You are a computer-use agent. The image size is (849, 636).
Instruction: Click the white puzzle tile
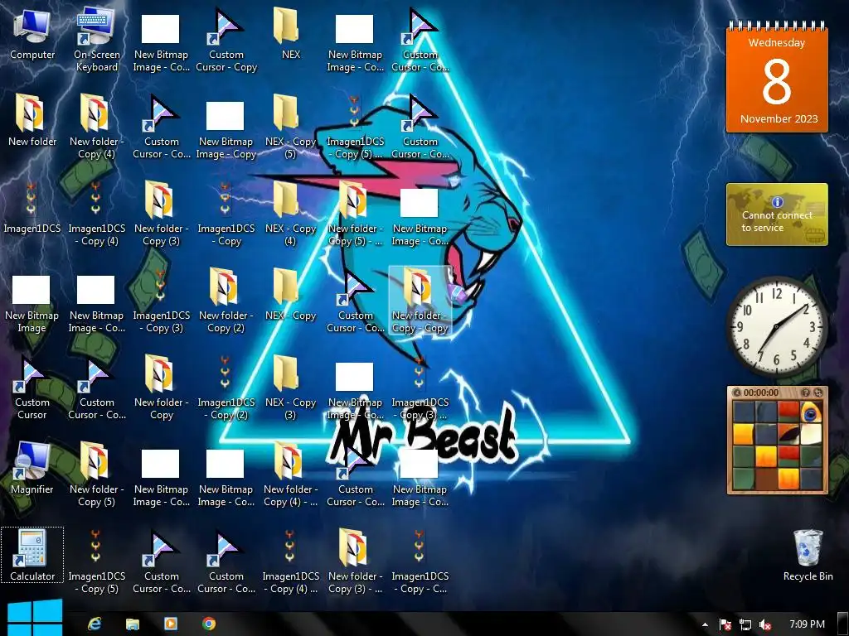click(x=811, y=434)
